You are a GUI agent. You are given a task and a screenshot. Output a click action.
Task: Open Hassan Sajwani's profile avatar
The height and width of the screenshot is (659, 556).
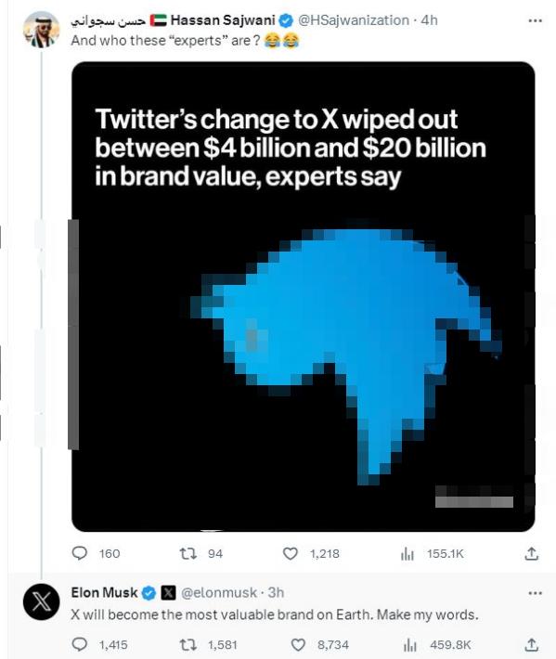tap(41, 30)
